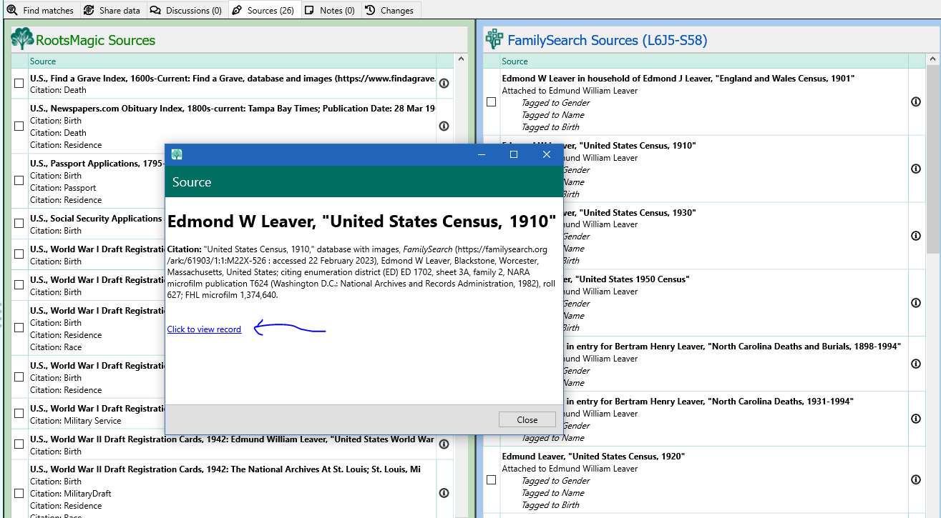View info icon for United States Census, 1920
The width and height of the screenshot is (941, 518).
point(916,480)
